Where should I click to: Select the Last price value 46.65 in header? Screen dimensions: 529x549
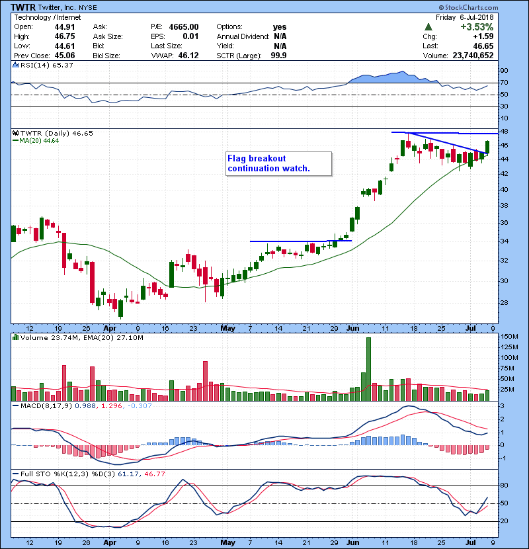(x=483, y=46)
